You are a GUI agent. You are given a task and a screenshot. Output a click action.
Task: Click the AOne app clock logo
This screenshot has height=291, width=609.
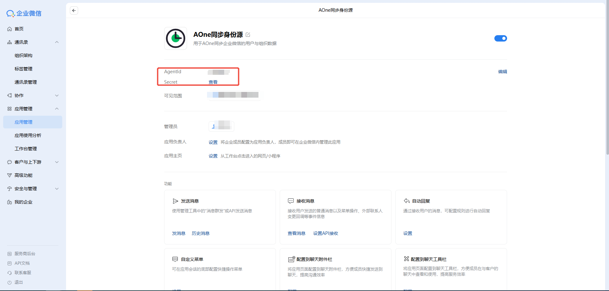(x=176, y=38)
